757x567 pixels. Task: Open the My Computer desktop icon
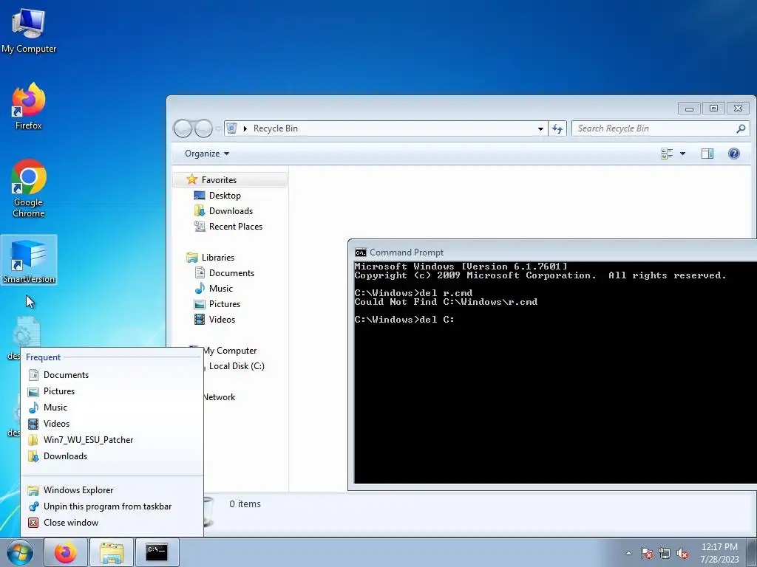(x=29, y=31)
